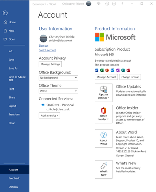Click the Belongs to email line

[113, 60]
